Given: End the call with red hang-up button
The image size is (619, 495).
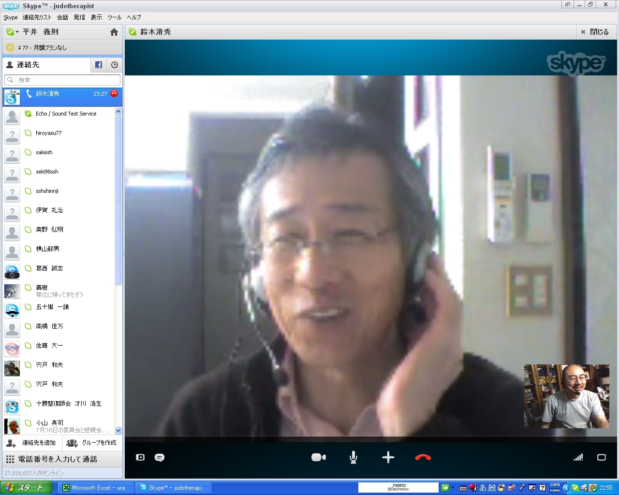Looking at the screenshot, I should click(x=423, y=457).
